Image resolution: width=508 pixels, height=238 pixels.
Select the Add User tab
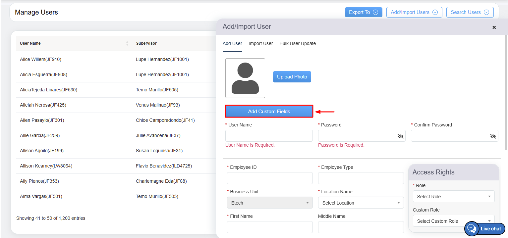[232, 43]
